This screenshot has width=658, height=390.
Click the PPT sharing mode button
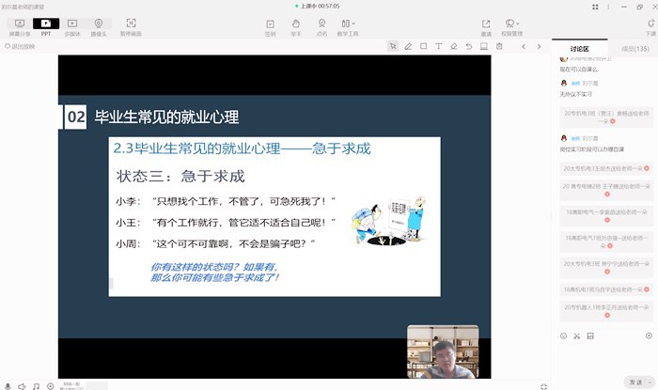click(x=45, y=24)
